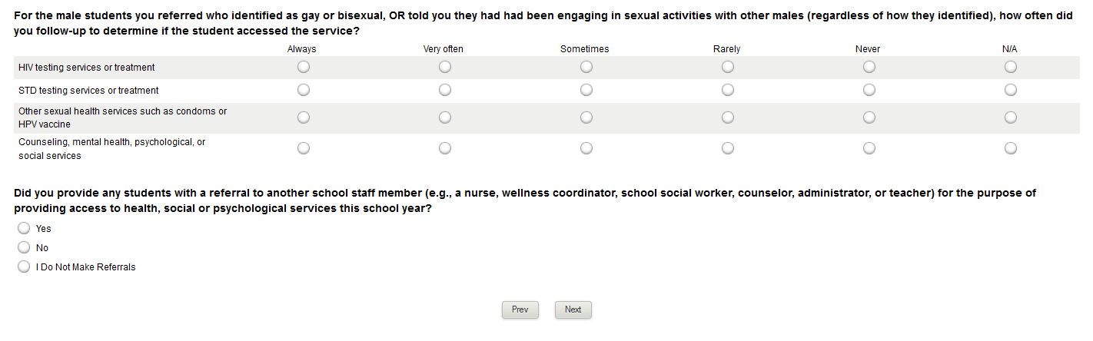Mark N/A for condoms or HPV vaccine row

1011,118
